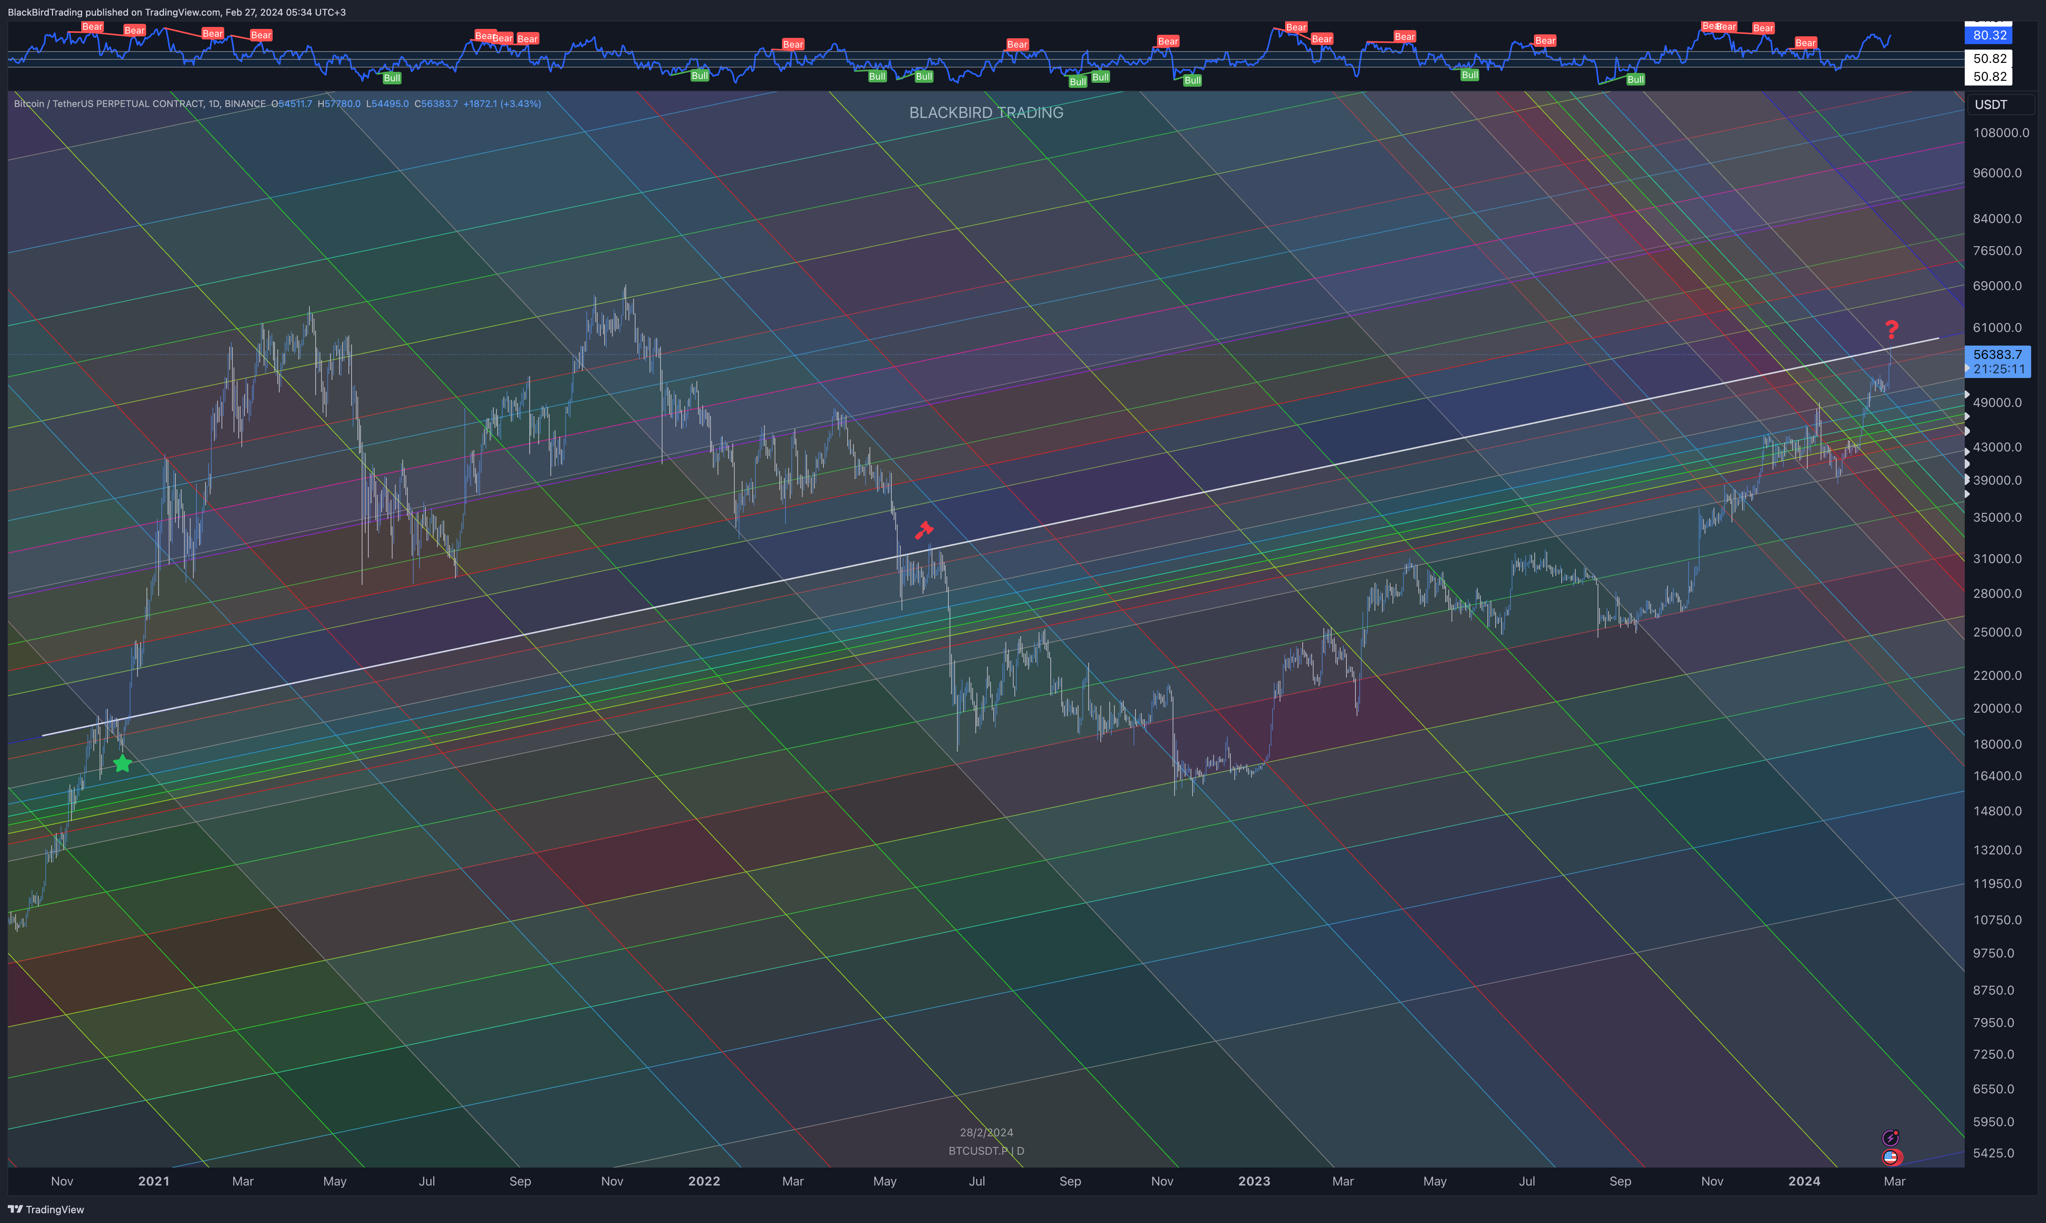Open the US flag economic event icon
The height and width of the screenshot is (1223, 2046).
point(1891,1157)
